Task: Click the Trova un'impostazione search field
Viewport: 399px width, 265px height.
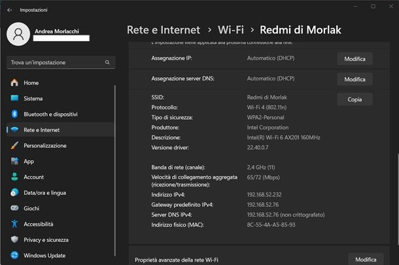Action: (x=61, y=62)
